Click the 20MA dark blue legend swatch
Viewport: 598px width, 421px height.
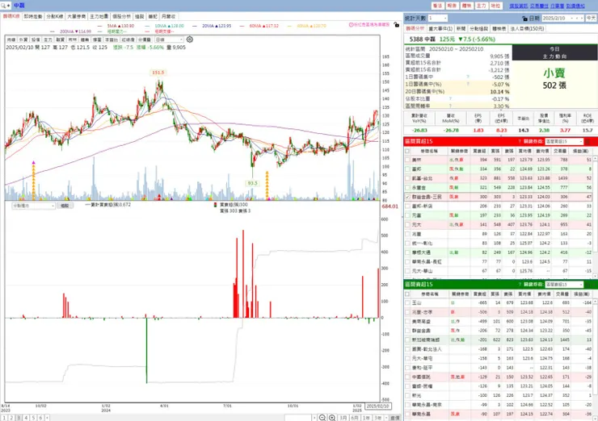[x=195, y=26]
